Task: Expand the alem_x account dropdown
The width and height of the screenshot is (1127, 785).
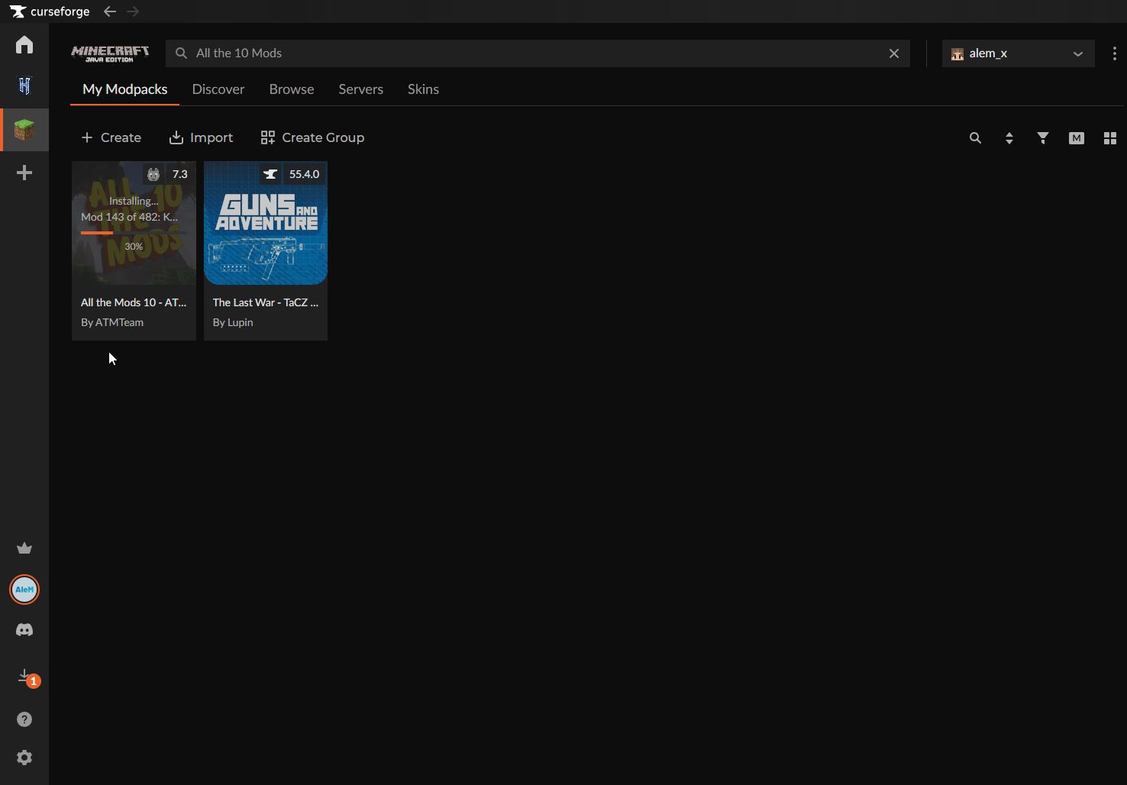Action: [x=1019, y=53]
